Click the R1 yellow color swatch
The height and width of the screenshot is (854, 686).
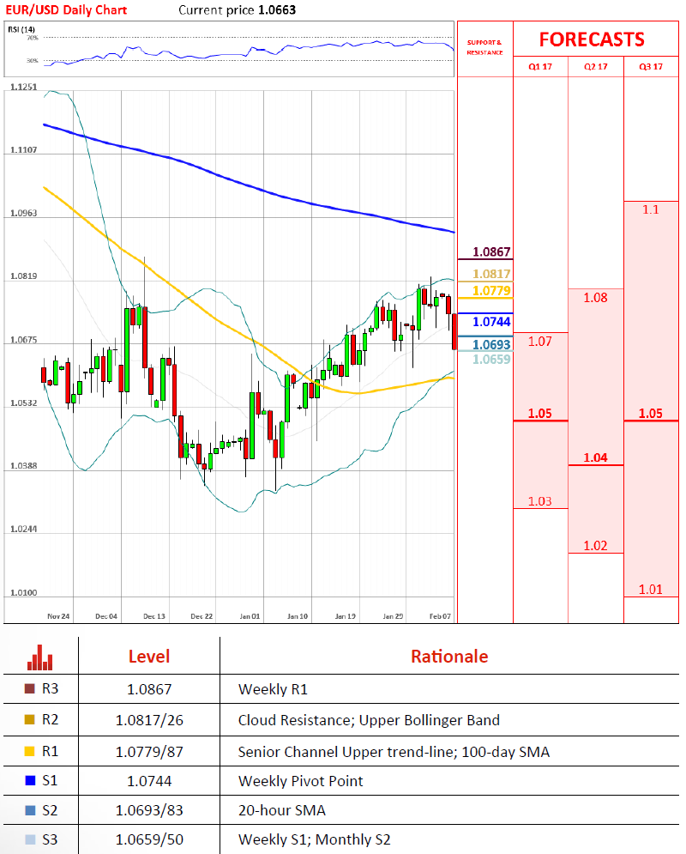(x=30, y=751)
